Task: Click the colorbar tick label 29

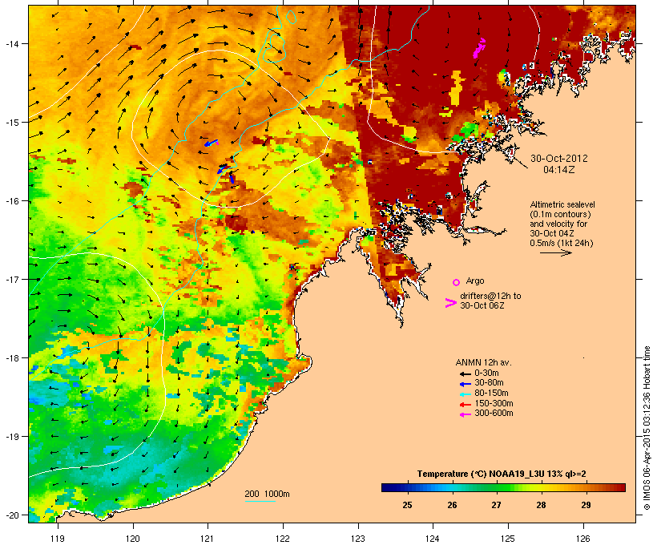Action: pos(586,505)
